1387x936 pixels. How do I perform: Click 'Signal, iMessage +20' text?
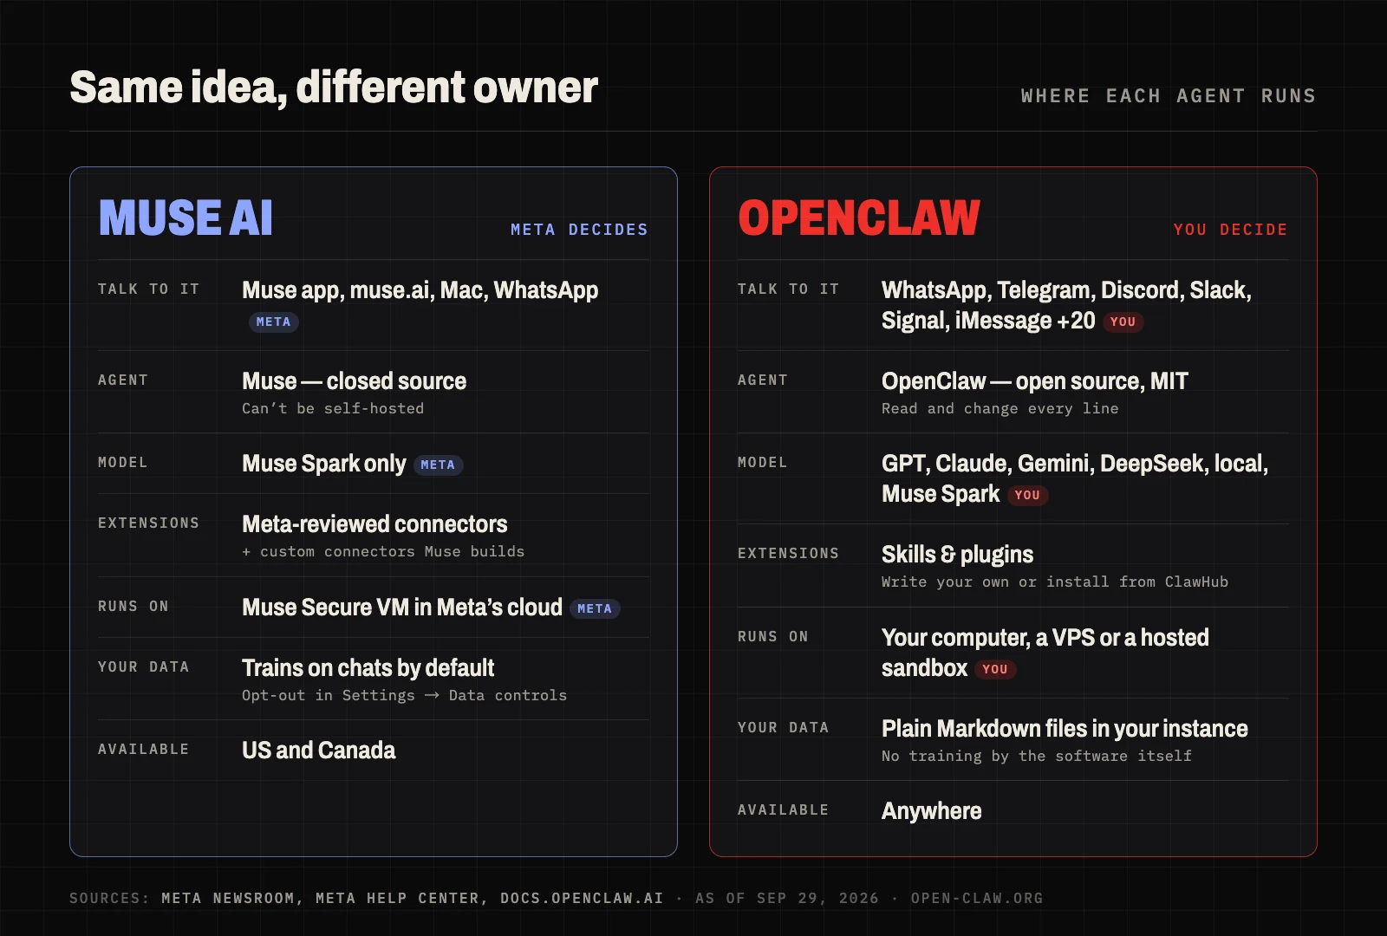click(988, 321)
